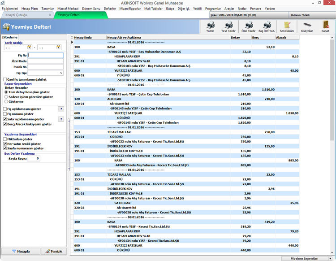
Task: Open the Mizan/Raporlar menu
Action: [x=130, y=9]
